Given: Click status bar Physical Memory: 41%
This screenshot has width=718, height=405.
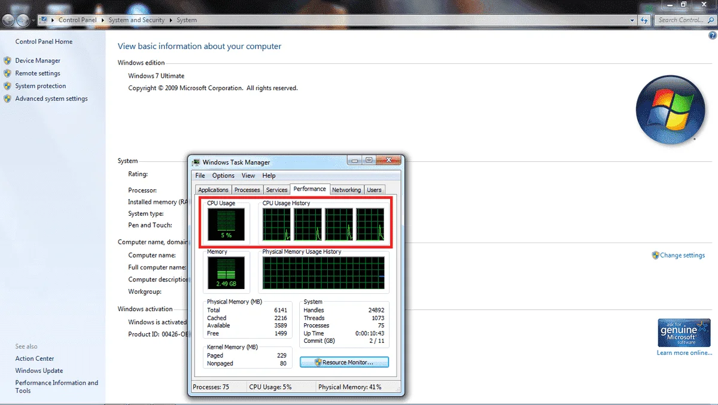Looking at the screenshot, I should pyautogui.click(x=350, y=387).
